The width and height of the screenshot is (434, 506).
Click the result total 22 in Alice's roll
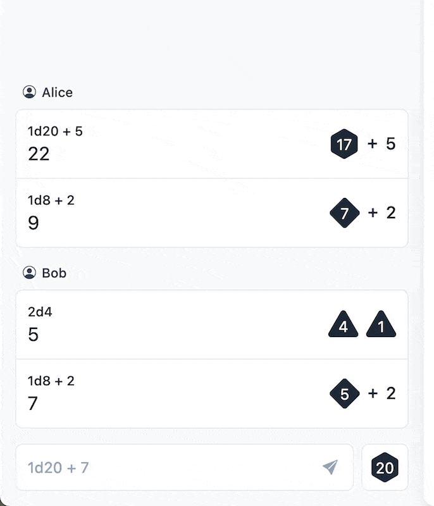tap(39, 154)
